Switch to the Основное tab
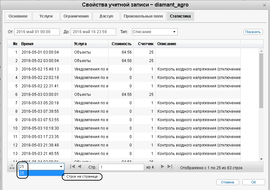Viewport: 270px width, 190px height. tap(18, 16)
